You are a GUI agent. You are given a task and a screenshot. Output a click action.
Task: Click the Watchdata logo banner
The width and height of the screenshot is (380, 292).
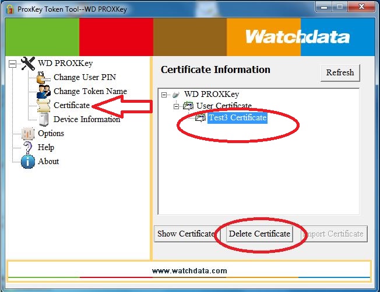(297, 37)
